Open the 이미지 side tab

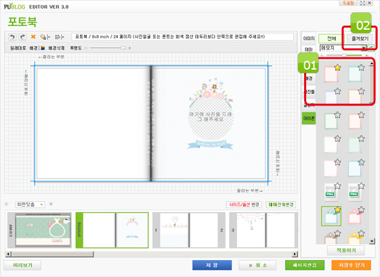(x=309, y=39)
